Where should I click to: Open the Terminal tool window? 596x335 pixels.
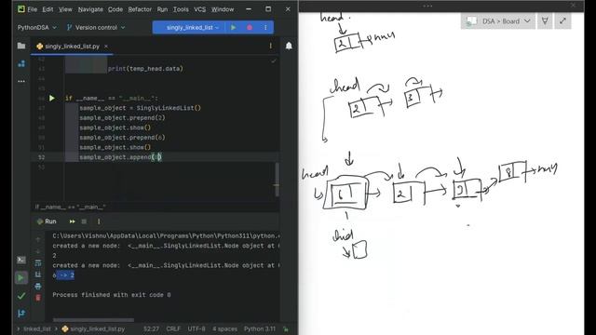click(21, 261)
